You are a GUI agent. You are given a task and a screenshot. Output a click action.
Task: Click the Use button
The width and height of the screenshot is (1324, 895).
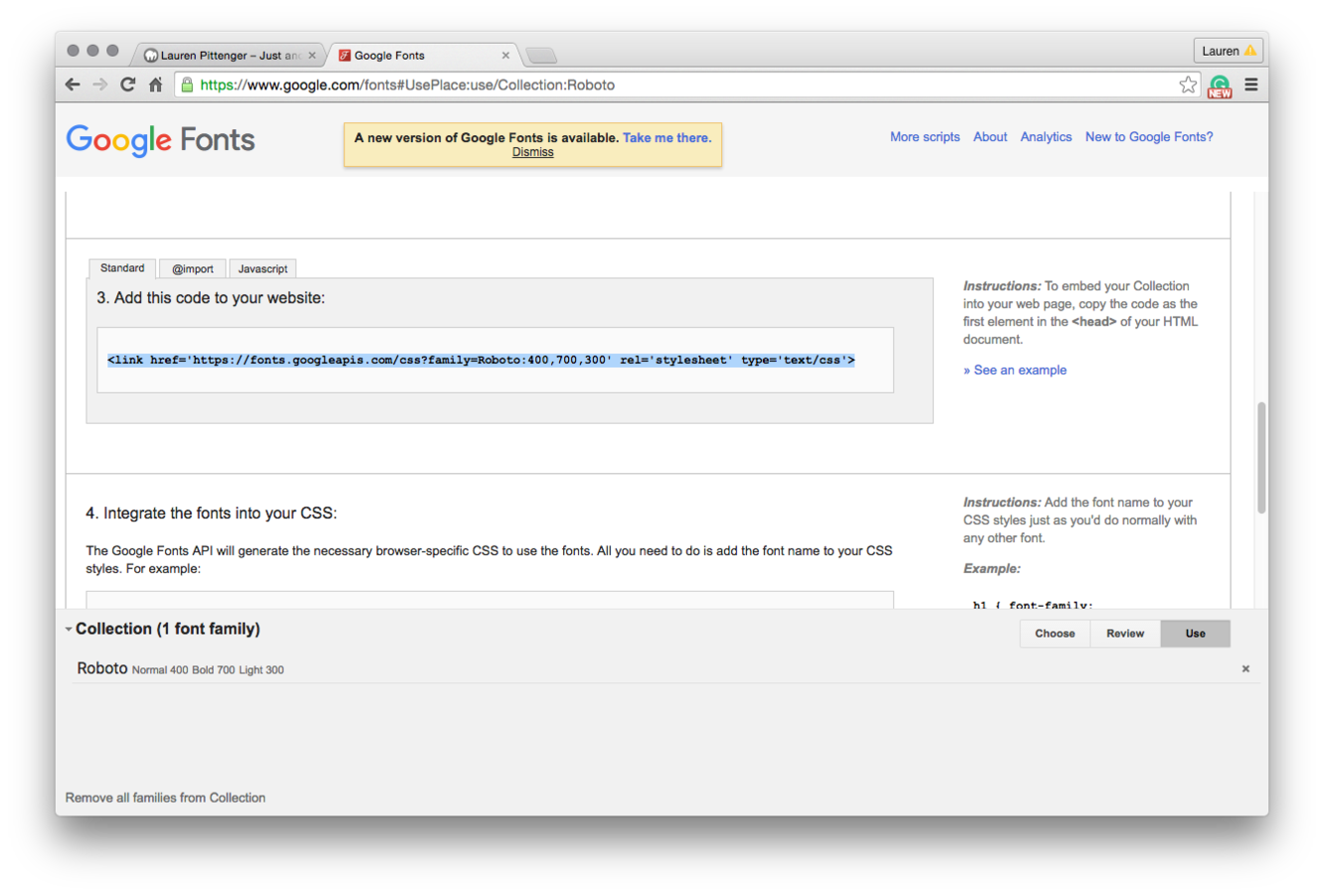tap(1196, 633)
